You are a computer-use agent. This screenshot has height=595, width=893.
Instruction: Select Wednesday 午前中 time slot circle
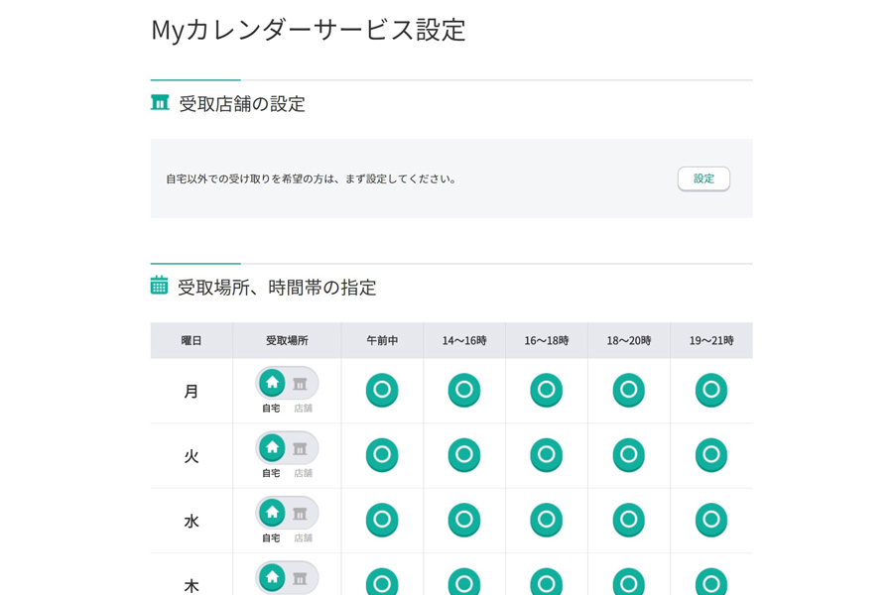382,520
